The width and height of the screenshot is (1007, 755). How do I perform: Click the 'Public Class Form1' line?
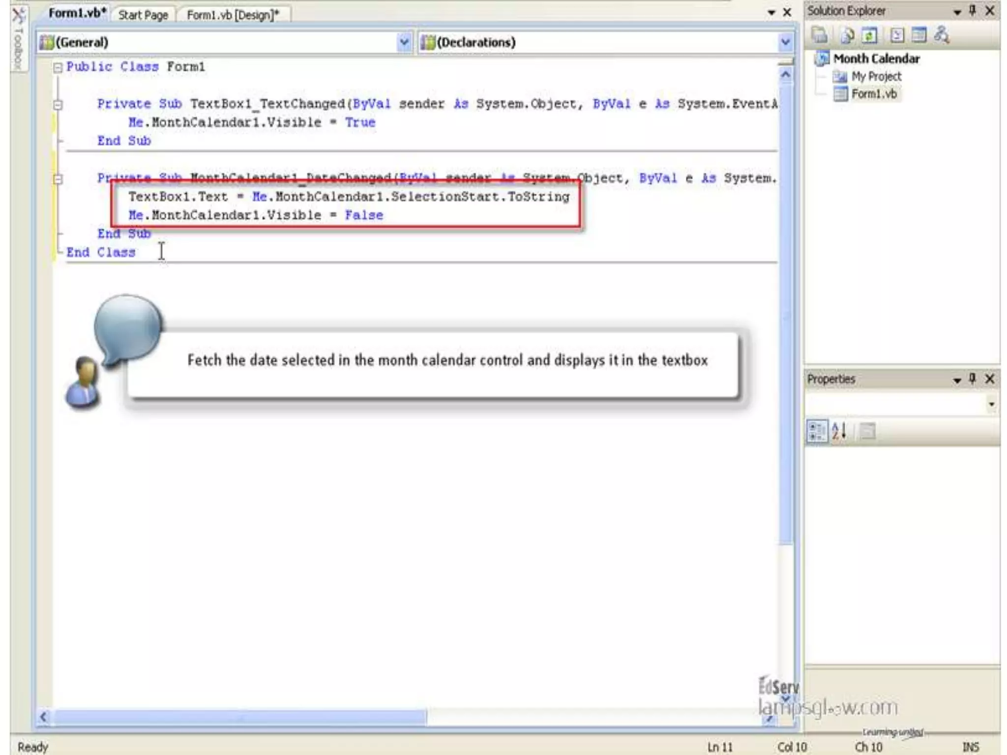pyautogui.click(x=136, y=67)
